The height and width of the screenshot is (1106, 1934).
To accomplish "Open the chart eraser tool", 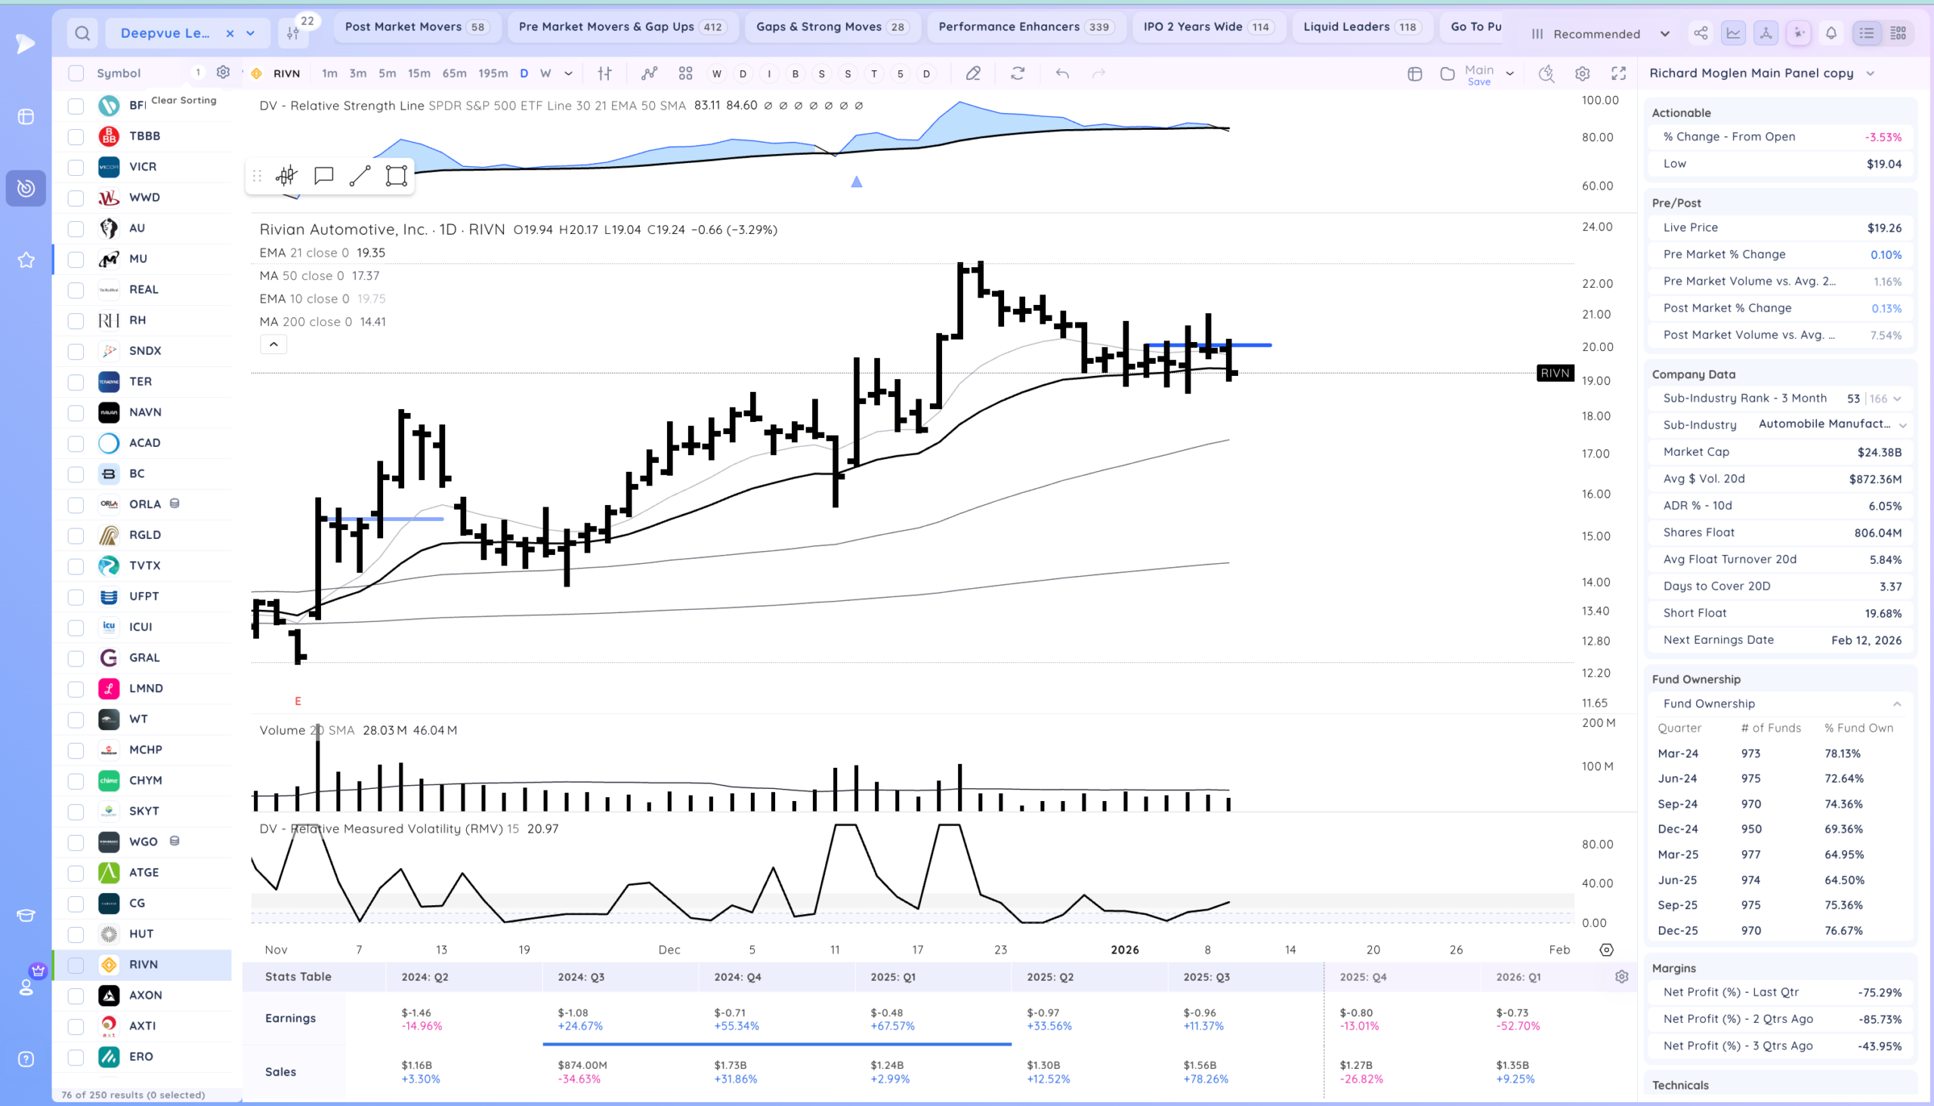I will [973, 74].
